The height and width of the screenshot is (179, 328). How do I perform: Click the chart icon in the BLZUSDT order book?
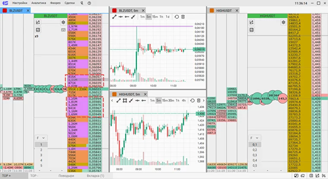pos(38,22)
